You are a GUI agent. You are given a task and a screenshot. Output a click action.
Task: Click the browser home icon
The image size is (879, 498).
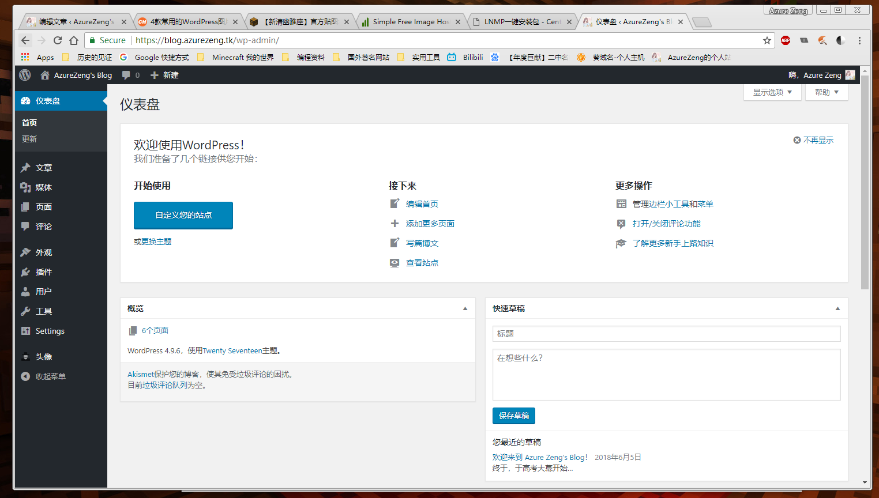(74, 40)
